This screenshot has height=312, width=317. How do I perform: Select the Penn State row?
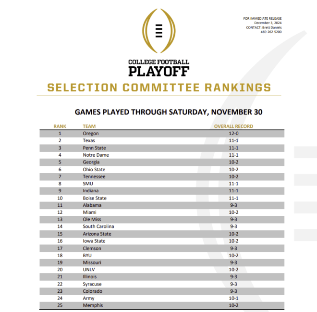(x=162, y=148)
